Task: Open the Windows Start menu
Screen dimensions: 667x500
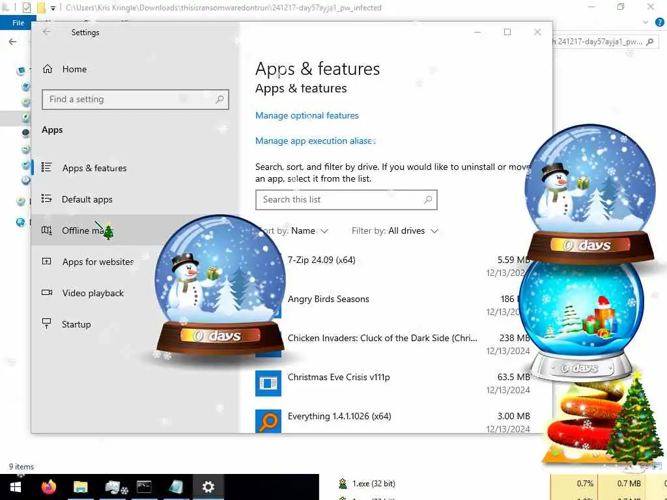Action: (16, 487)
